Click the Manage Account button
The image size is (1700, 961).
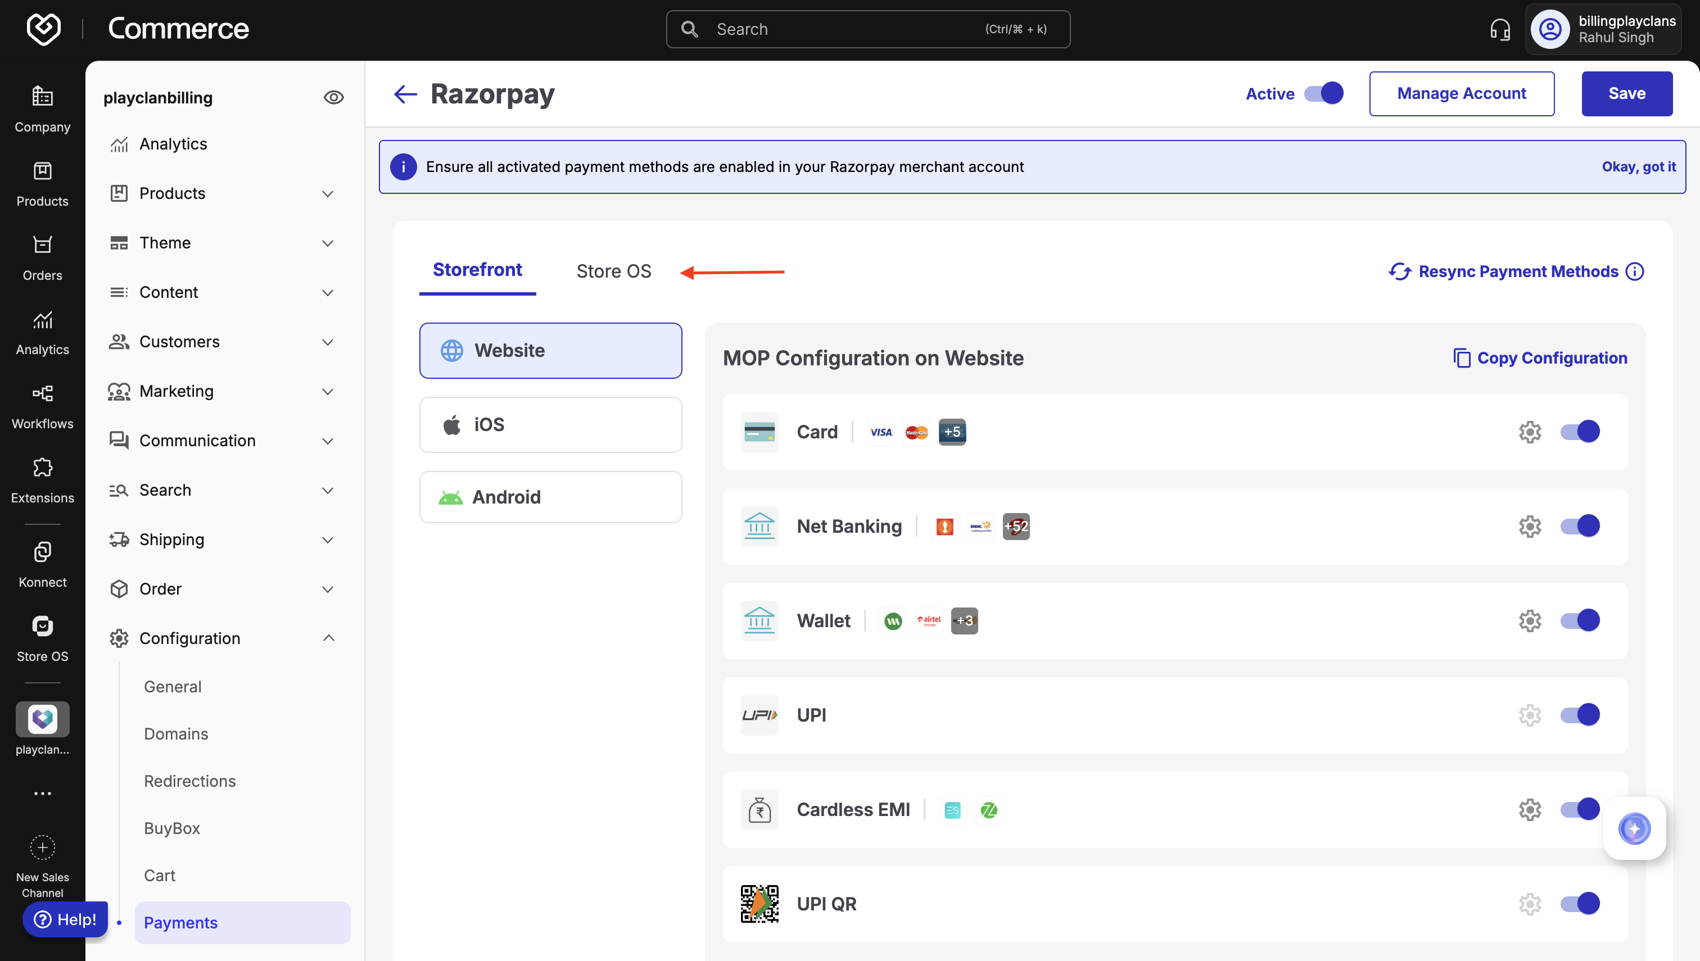point(1461,94)
